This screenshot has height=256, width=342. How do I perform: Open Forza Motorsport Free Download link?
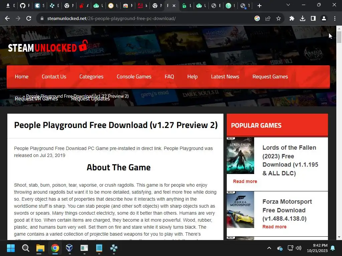(287, 210)
